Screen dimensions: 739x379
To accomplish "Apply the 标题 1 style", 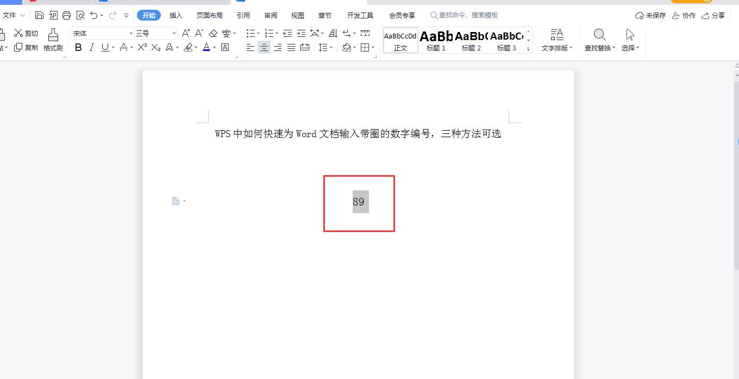I will [436, 41].
